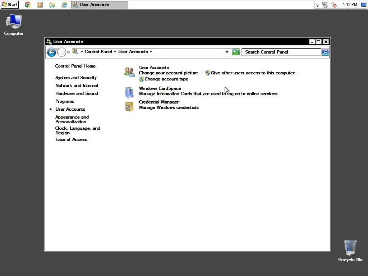Select the Recycle Bin desktop icon
Image resolution: width=368 pixels, height=276 pixels.
[x=350, y=250]
